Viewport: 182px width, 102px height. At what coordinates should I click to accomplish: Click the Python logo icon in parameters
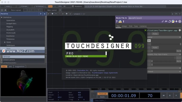coord(173,22)
